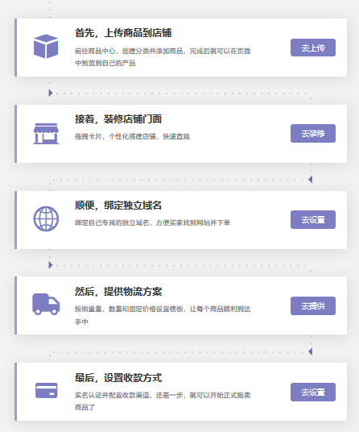Click the right arrow below upload step
This screenshot has height=432, width=359.
coord(51,93)
